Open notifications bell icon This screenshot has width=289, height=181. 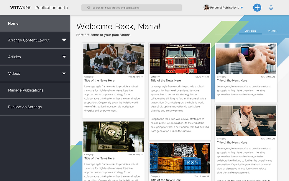click(271, 8)
